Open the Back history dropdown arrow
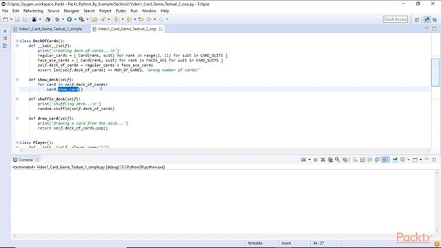Screen dimensions: 441x248 tap(154, 19)
